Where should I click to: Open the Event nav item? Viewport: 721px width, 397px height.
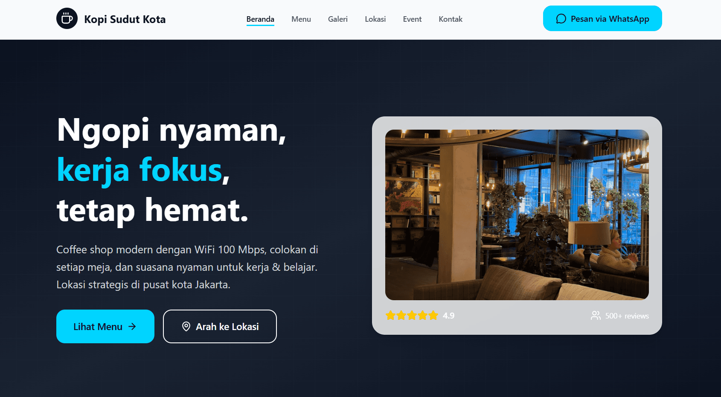(412, 19)
